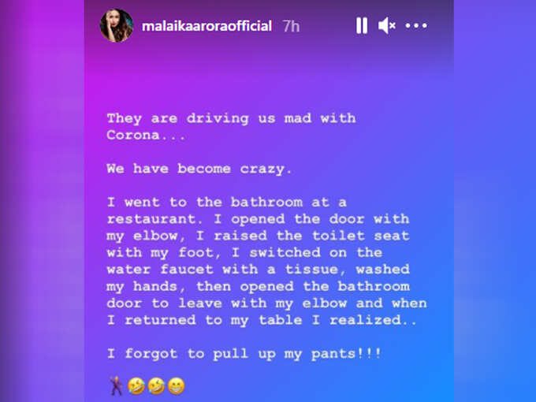Screen dimensions: 536x402
Task: Visit the malaikaaroraofficial profile via the username
Action: 207,26
